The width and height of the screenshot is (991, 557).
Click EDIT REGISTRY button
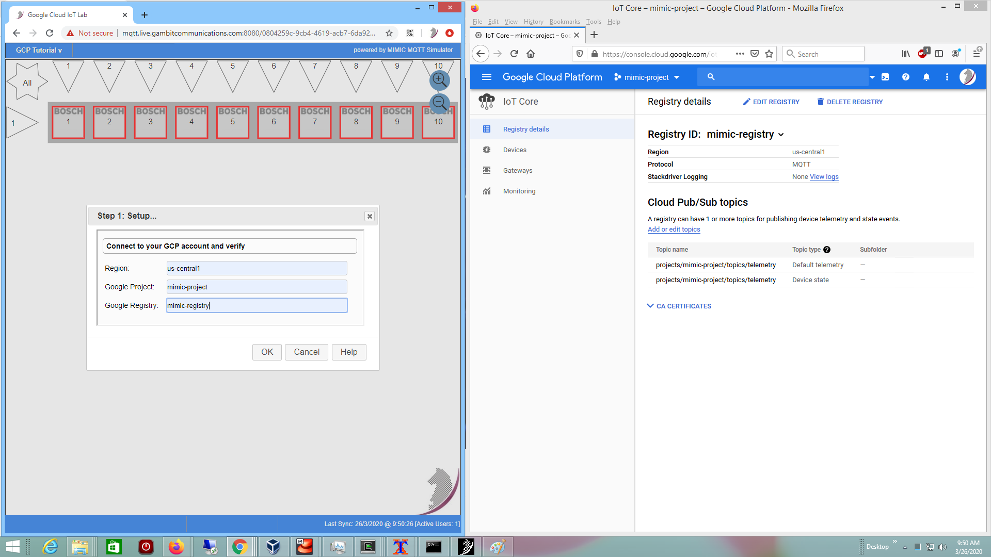click(x=771, y=102)
